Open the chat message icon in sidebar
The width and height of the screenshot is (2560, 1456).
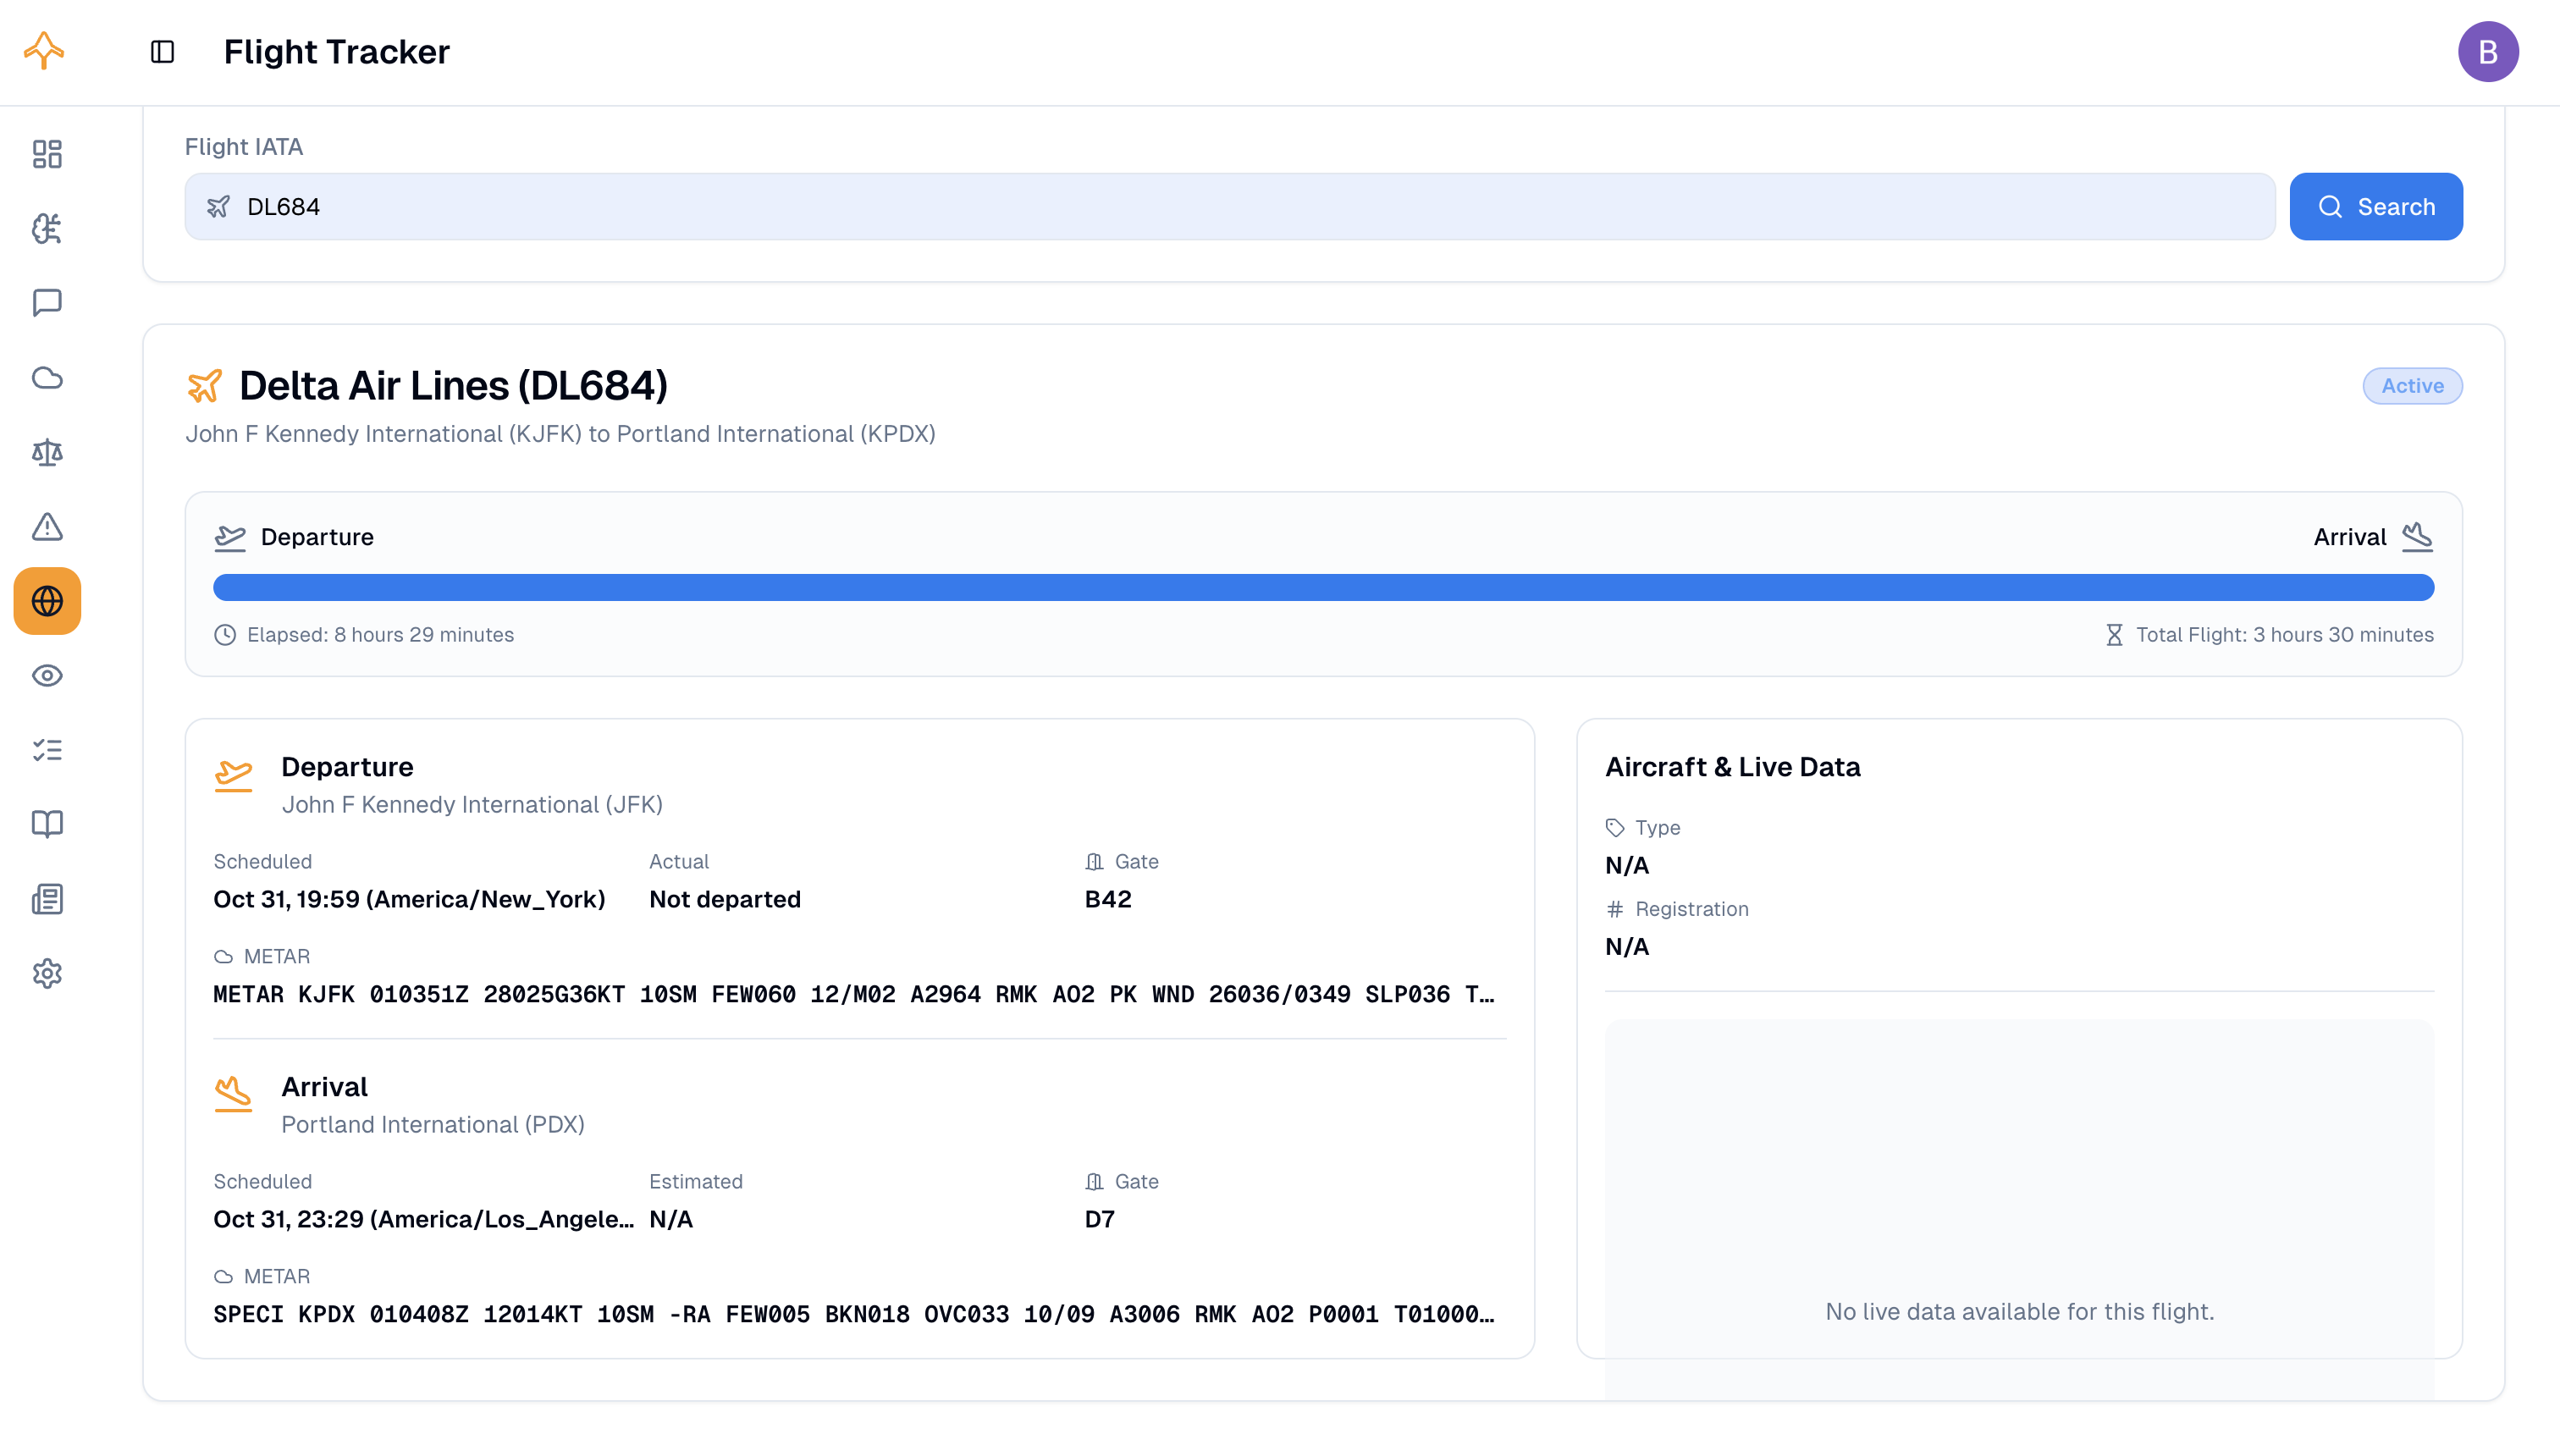pyautogui.click(x=47, y=302)
